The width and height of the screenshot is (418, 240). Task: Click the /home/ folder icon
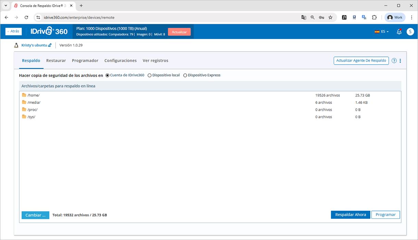tap(24, 95)
